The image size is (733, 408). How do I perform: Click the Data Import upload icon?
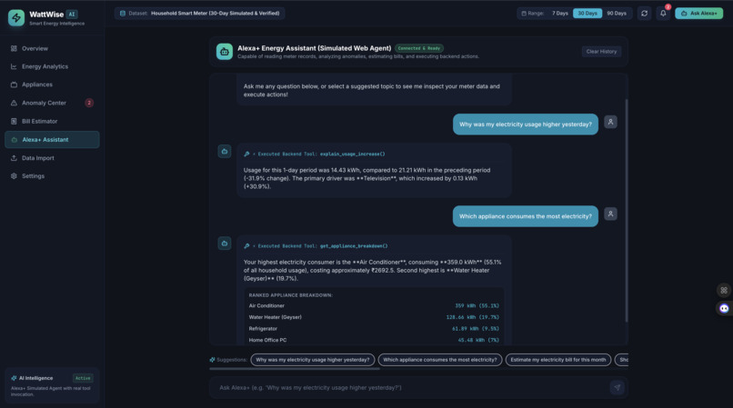pyautogui.click(x=14, y=158)
